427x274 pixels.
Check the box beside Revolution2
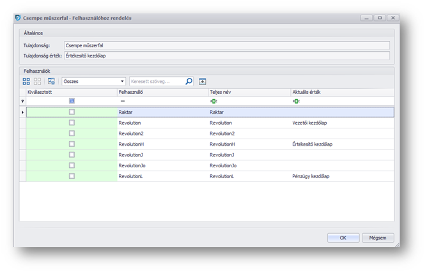(72, 133)
